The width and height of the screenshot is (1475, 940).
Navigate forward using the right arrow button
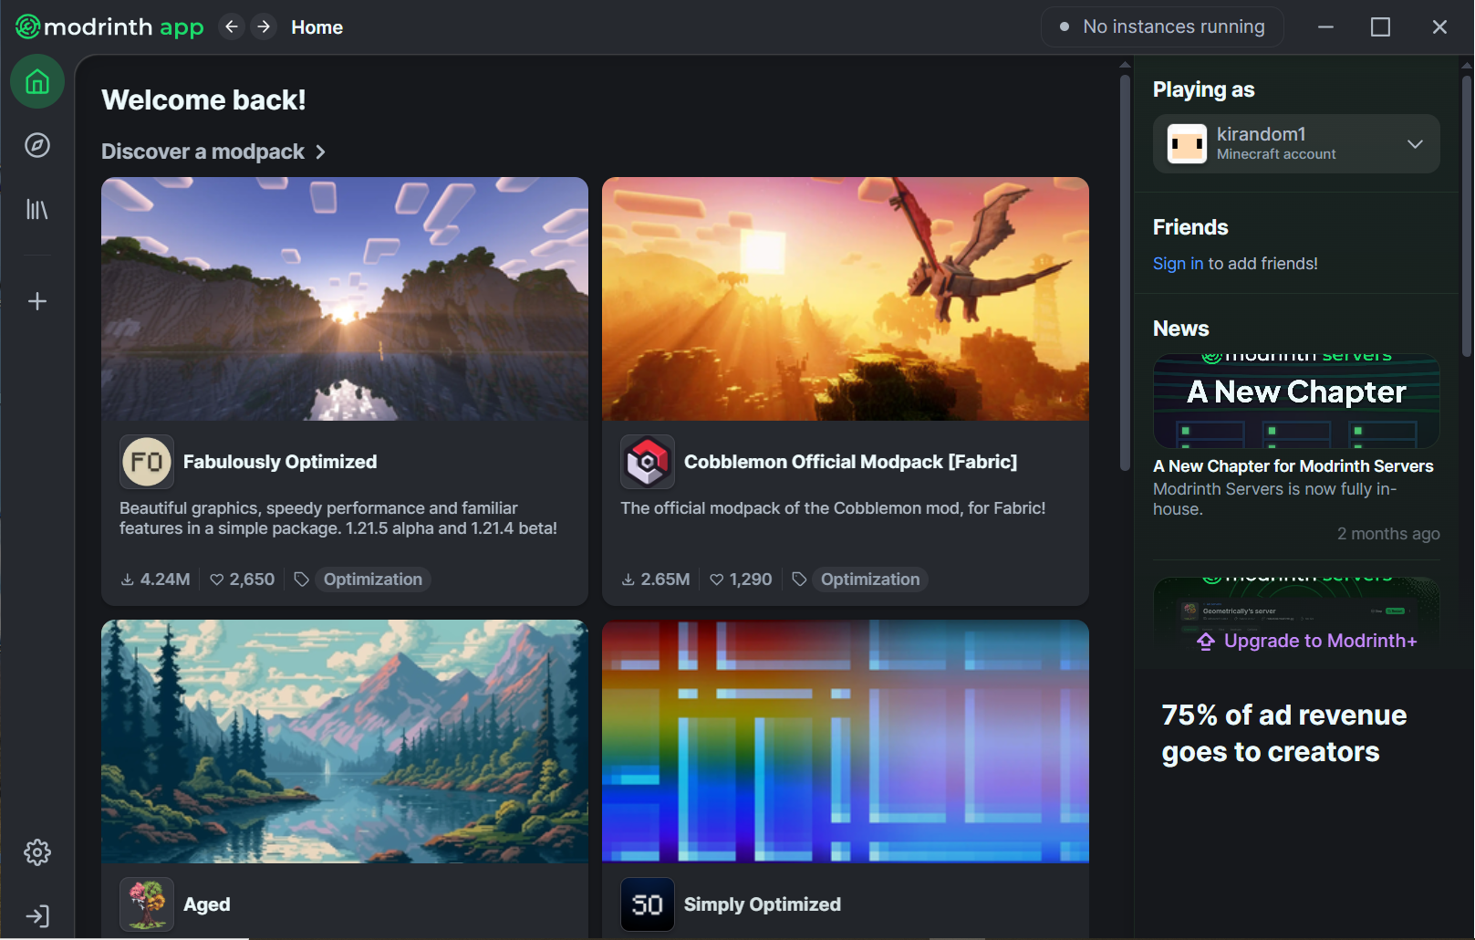coord(264,26)
